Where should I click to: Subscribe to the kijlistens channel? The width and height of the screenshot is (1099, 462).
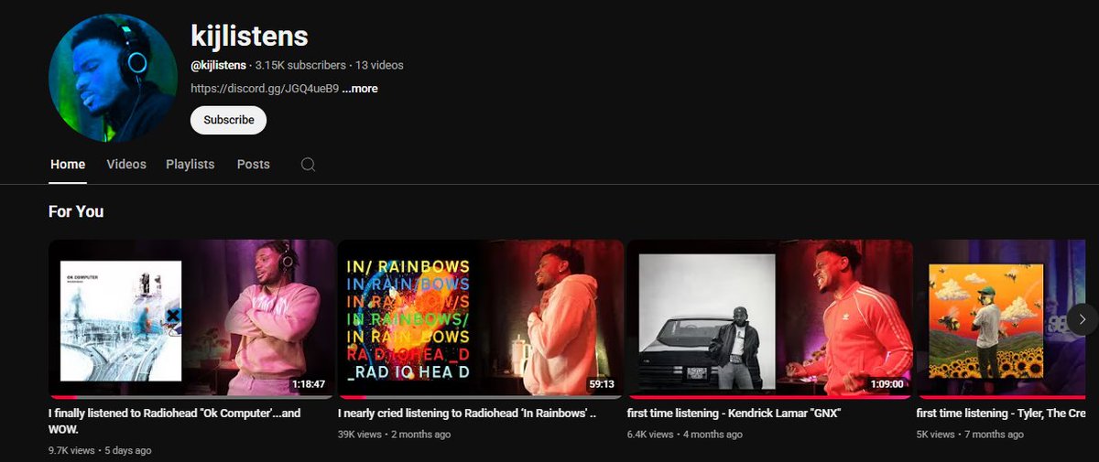pyautogui.click(x=228, y=120)
